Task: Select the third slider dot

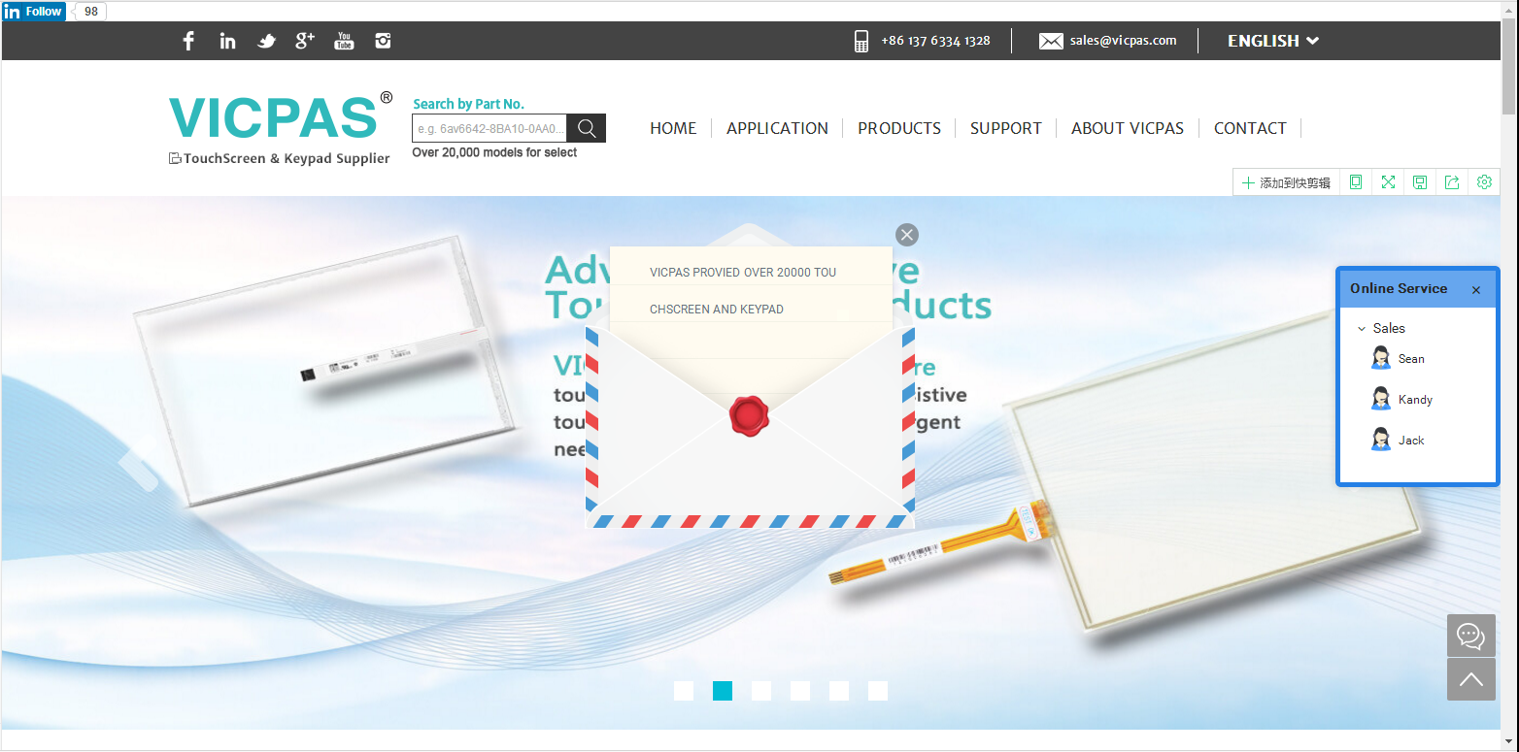Action: (761, 691)
